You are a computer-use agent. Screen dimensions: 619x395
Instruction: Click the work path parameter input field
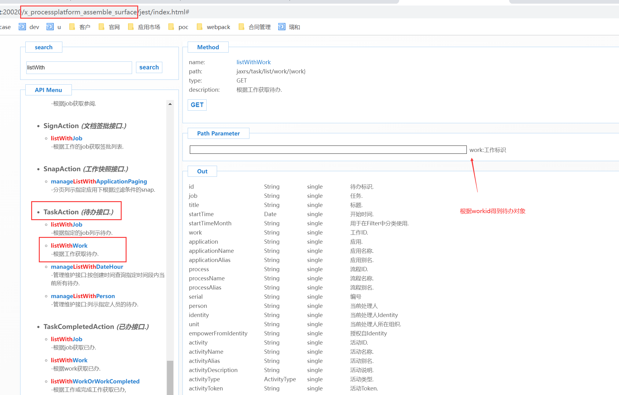click(x=328, y=150)
